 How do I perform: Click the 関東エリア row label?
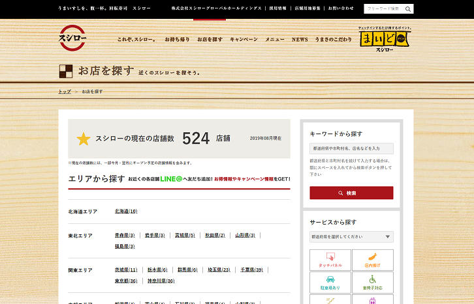click(x=80, y=270)
